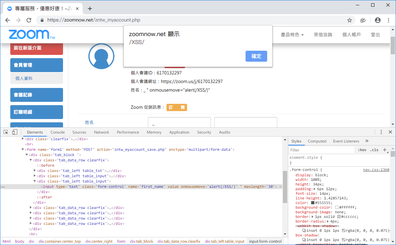Open the Security tab
Screen dimensions: 396x245
pyautogui.click(x=204, y=132)
